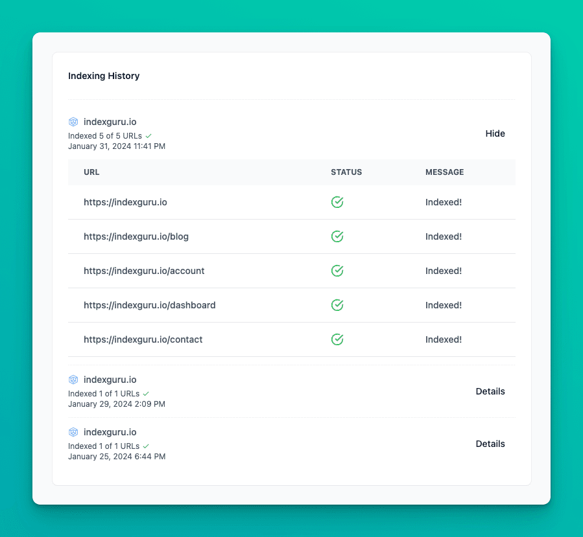Click the indexguru.io logo icon dated January 29
This screenshot has height=537, width=583.
pyautogui.click(x=73, y=380)
